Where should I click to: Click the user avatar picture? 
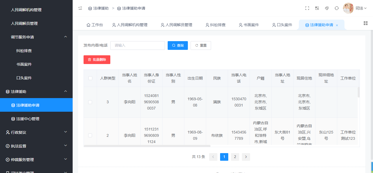coord(348,8)
